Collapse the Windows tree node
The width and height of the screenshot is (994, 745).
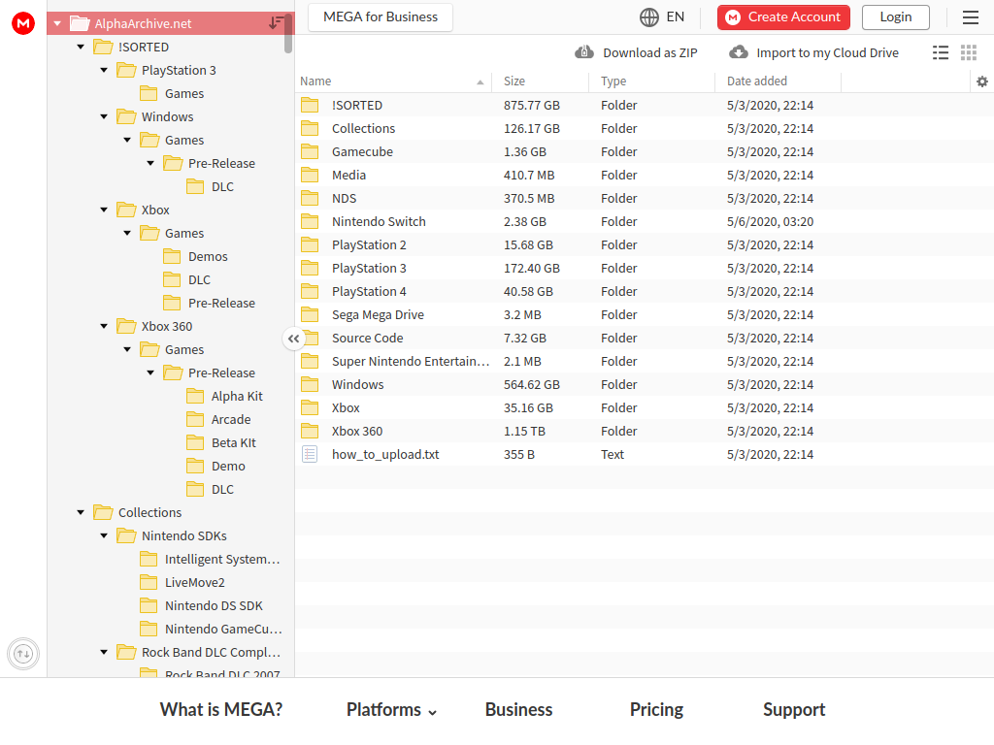(104, 116)
